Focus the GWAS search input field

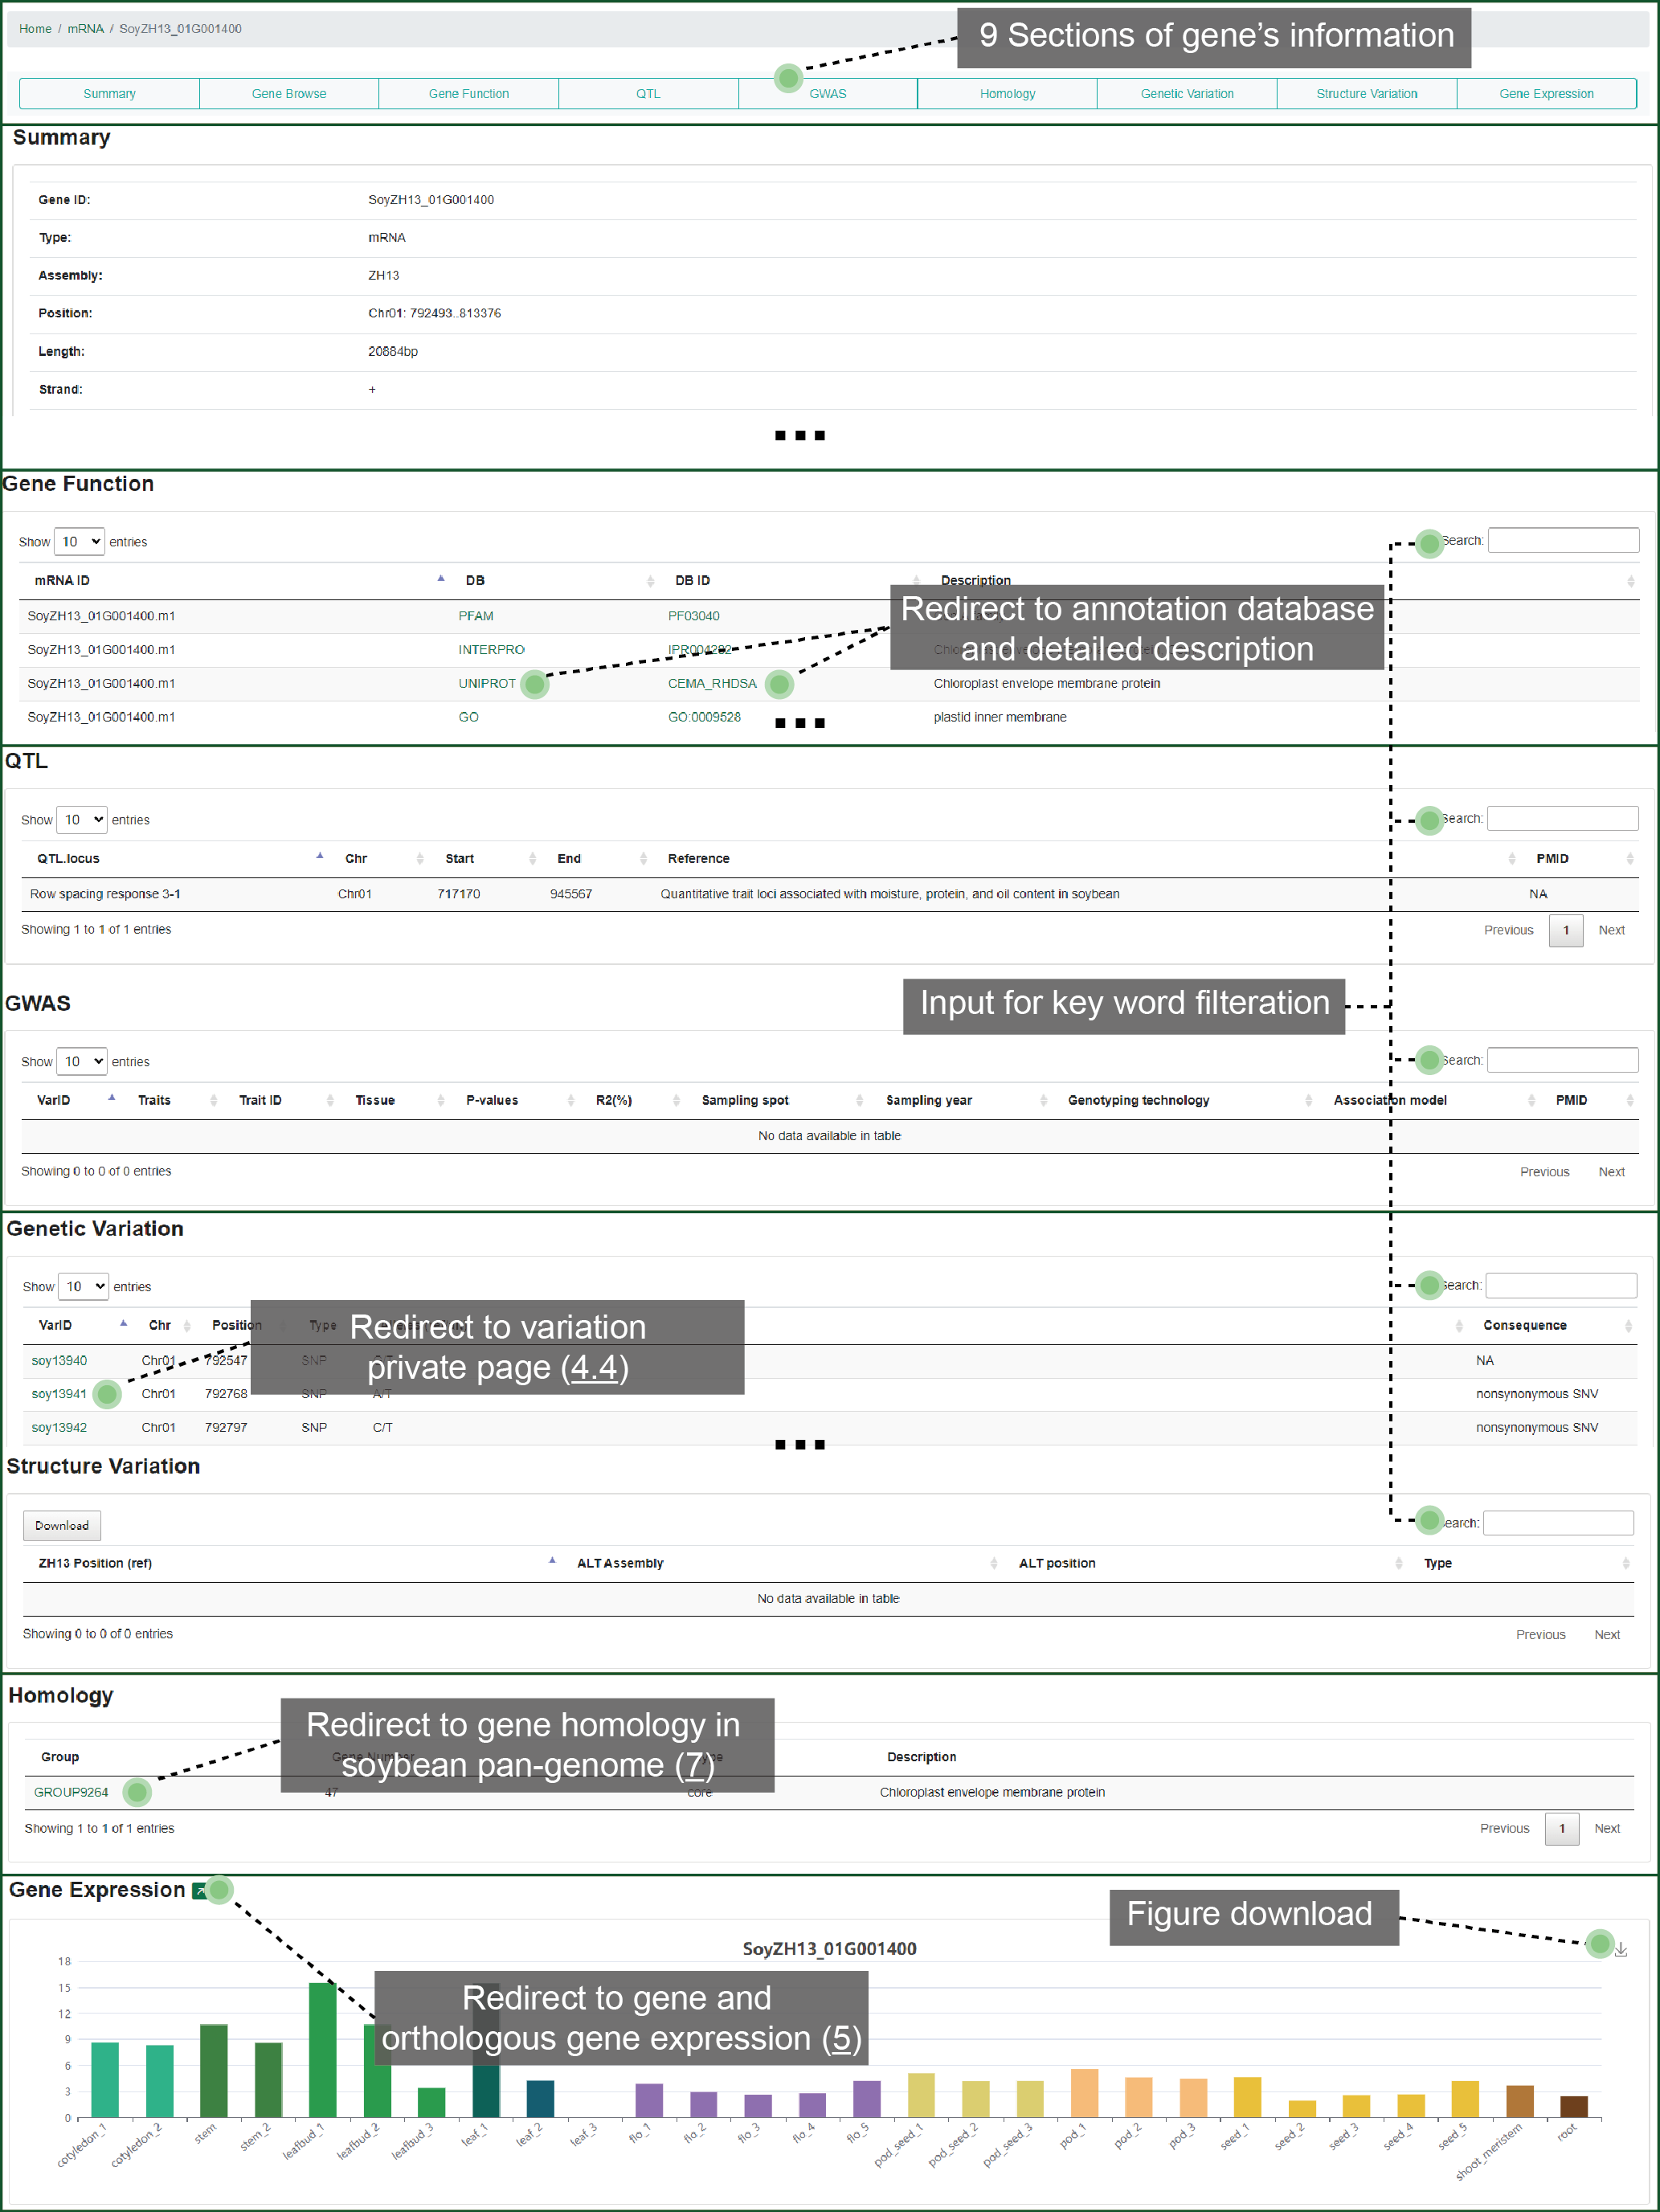[1562, 1060]
